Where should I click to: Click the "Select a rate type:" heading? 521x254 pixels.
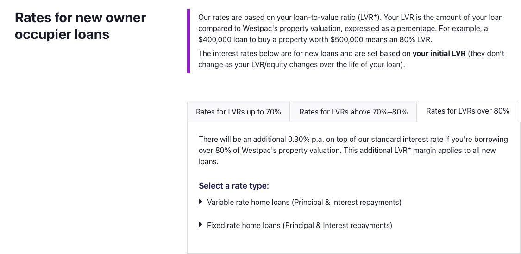click(234, 186)
